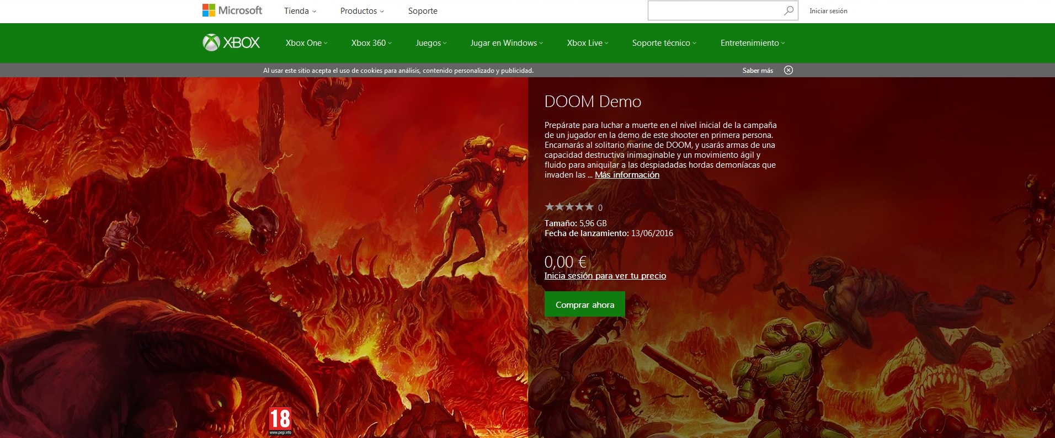Click the five-star rating icons
This screenshot has height=438, width=1055.
pos(569,207)
